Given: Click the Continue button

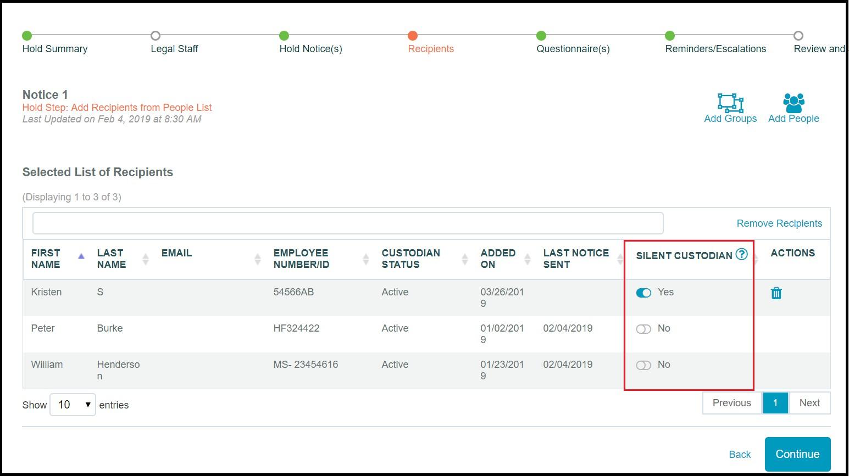Looking at the screenshot, I should click(797, 454).
